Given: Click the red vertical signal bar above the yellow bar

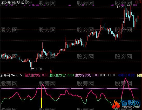Looking at the screenshot, I should (41, 93).
